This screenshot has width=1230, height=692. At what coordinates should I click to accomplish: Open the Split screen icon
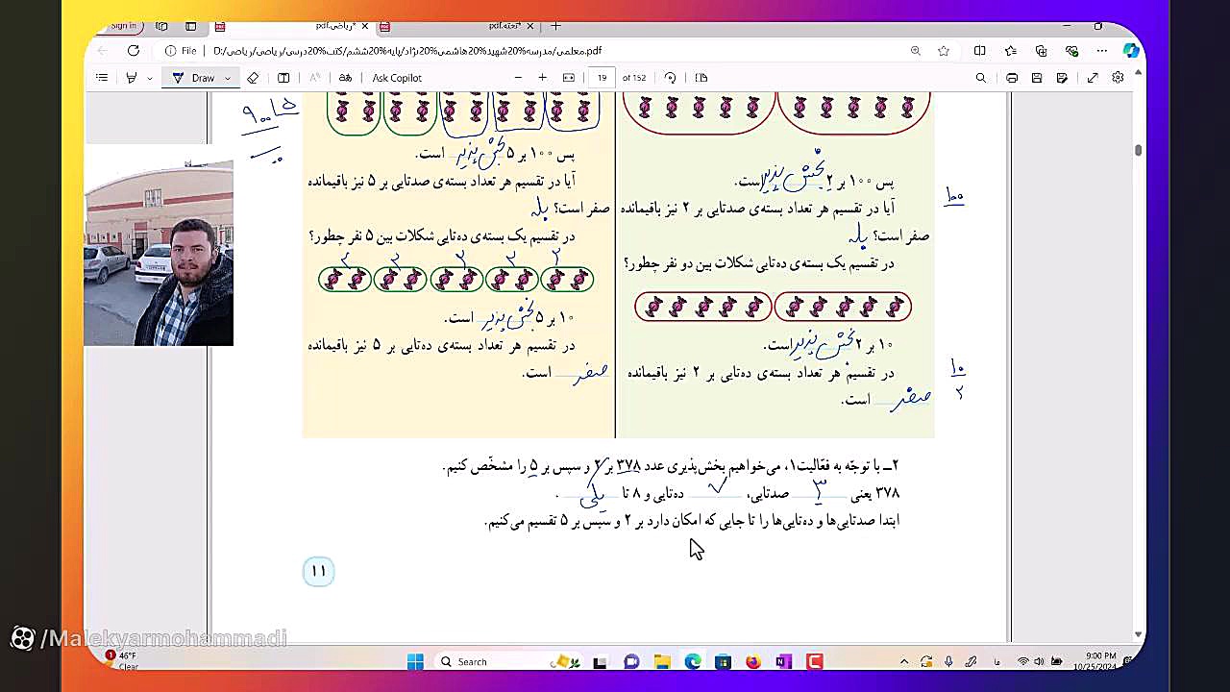(980, 51)
